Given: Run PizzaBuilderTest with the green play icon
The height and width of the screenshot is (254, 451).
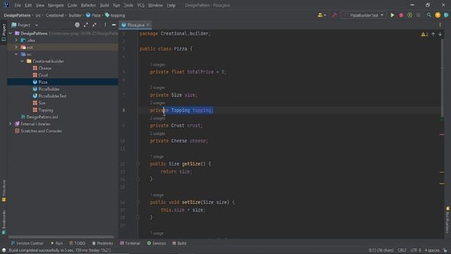Looking at the screenshot, I should pyautogui.click(x=393, y=16).
